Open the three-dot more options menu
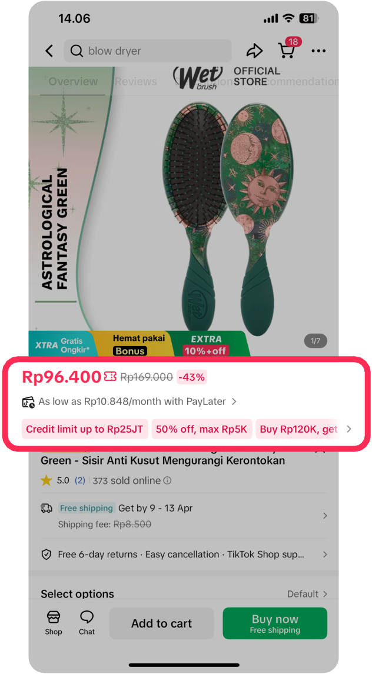The width and height of the screenshot is (372, 674). click(x=318, y=51)
